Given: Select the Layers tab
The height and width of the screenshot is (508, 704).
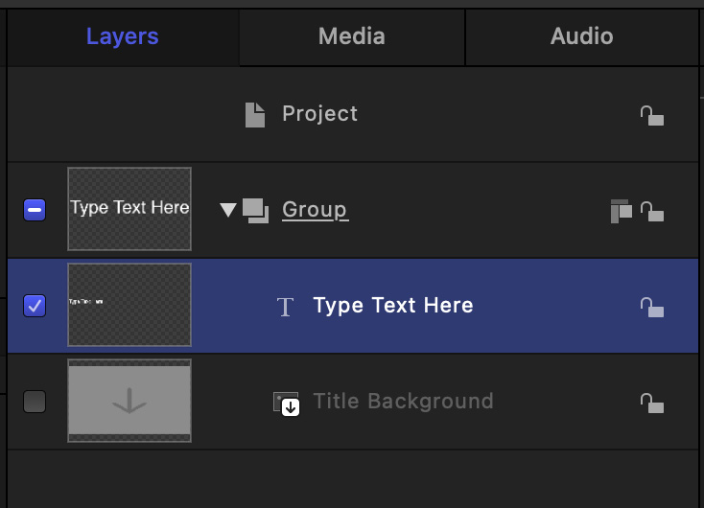Looking at the screenshot, I should [122, 37].
